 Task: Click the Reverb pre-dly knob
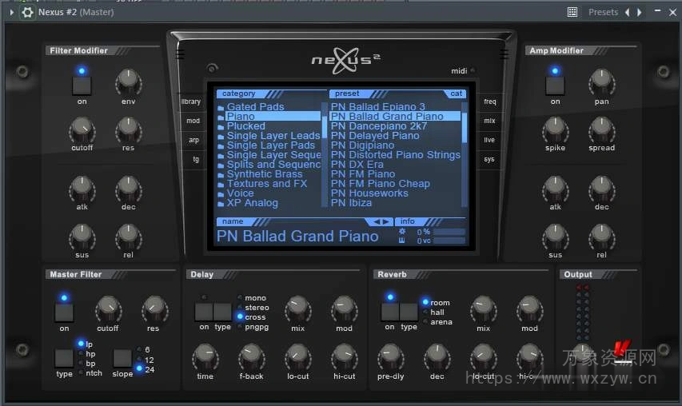(391, 356)
